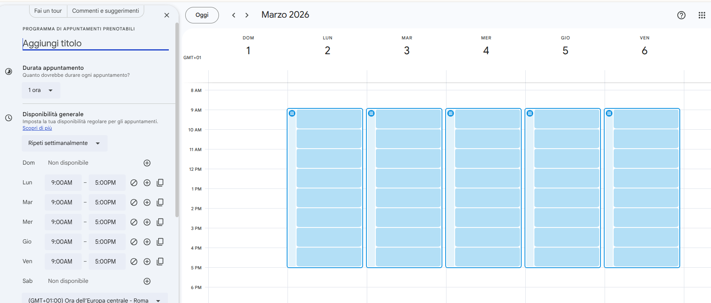Copy Gio hours to other days
Image resolution: width=711 pixels, height=303 pixels.
coord(160,242)
